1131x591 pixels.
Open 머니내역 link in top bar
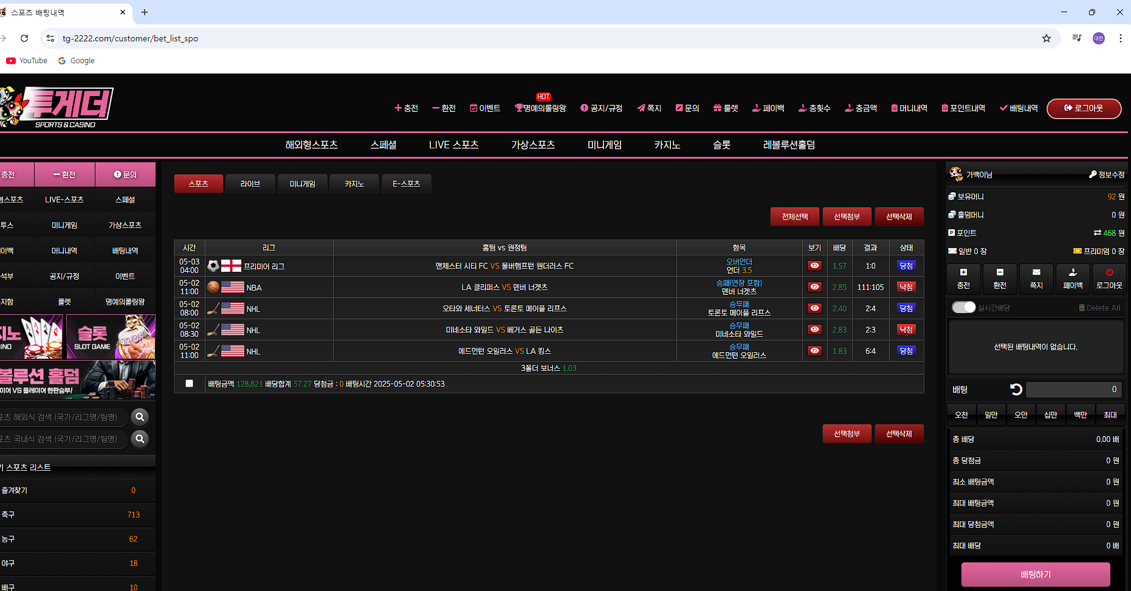pos(909,108)
